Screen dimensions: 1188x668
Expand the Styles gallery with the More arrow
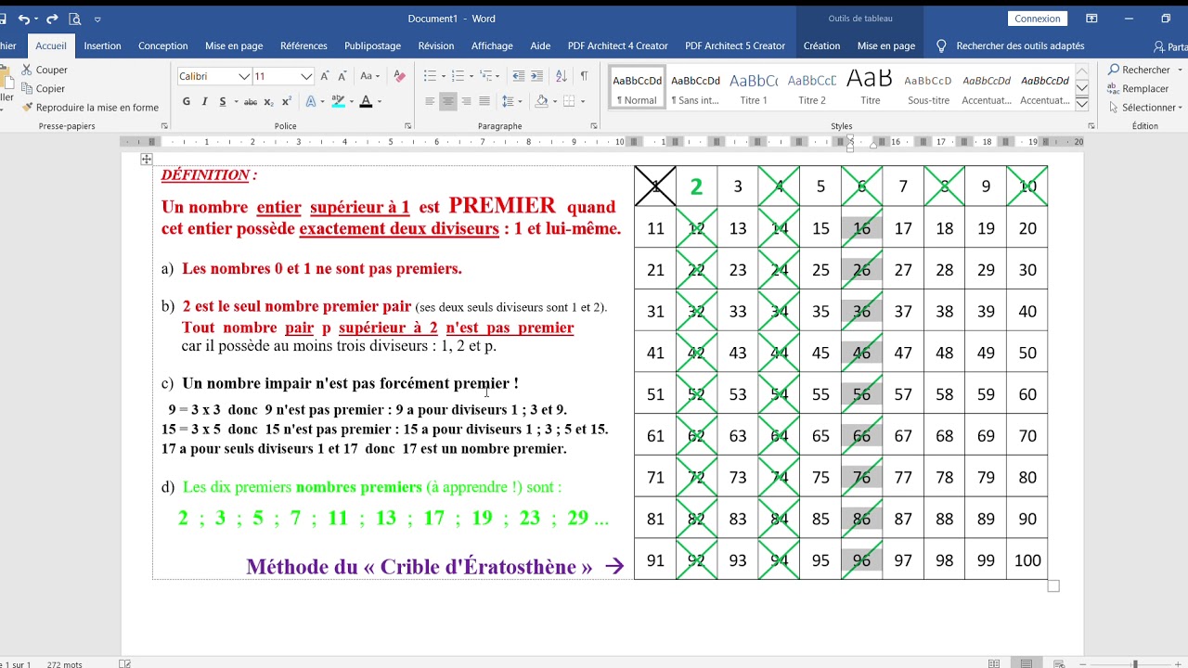[x=1081, y=104]
